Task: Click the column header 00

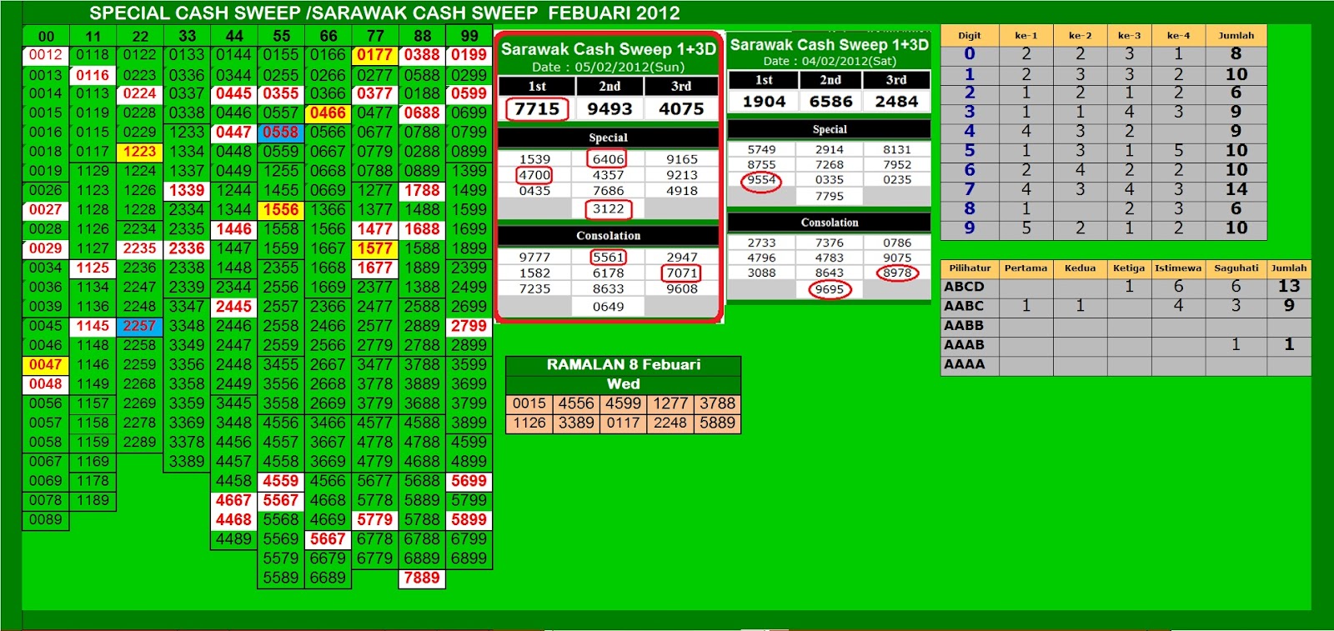Action: (46, 37)
